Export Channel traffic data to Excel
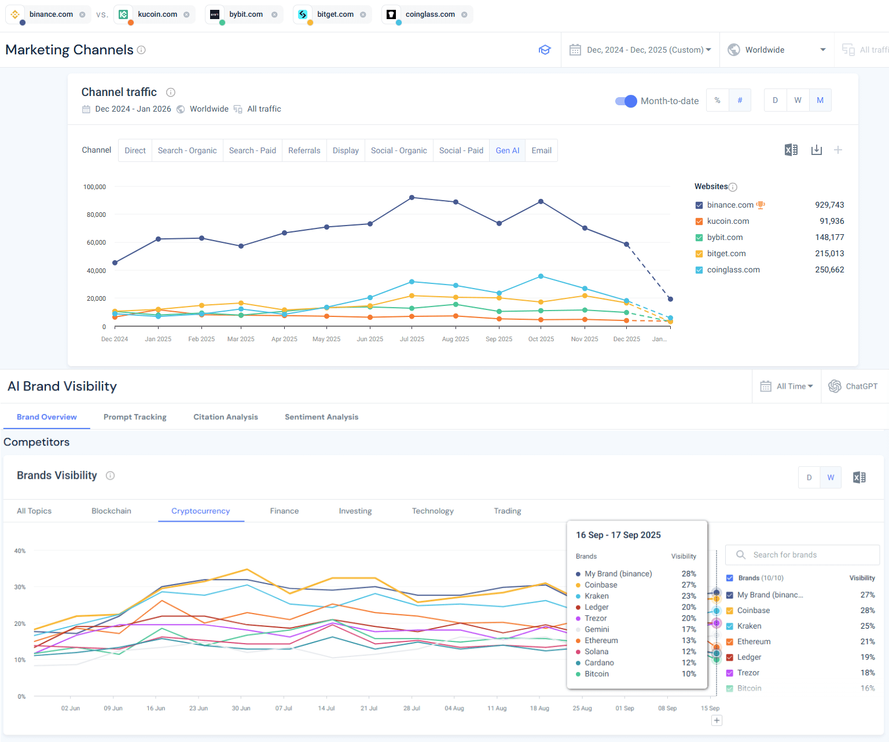 point(791,150)
